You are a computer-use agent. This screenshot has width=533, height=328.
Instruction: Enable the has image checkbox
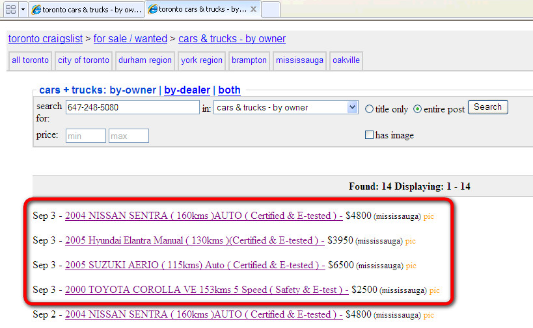(369, 135)
